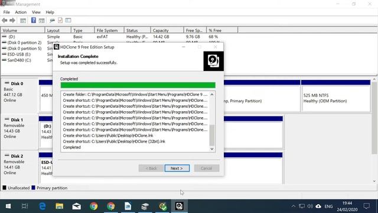Open the Action Center notifications icon
The width and height of the screenshot is (378, 213).
pyautogui.click(x=367, y=206)
